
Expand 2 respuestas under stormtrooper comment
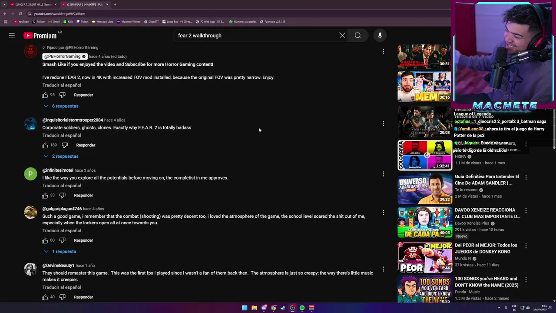pyautogui.click(x=61, y=156)
